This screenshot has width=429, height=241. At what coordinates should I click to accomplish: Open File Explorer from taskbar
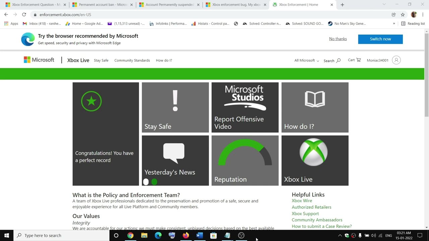[x=144, y=235]
